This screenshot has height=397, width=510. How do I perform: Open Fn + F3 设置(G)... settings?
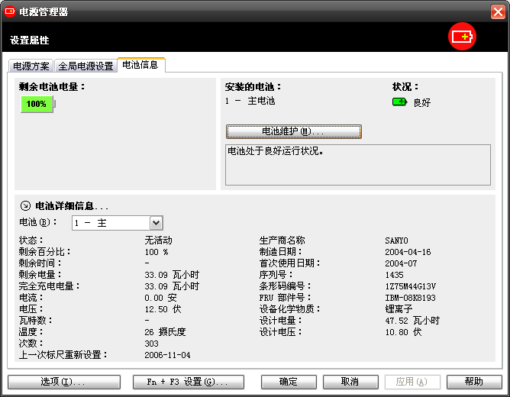pyautogui.click(x=188, y=382)
